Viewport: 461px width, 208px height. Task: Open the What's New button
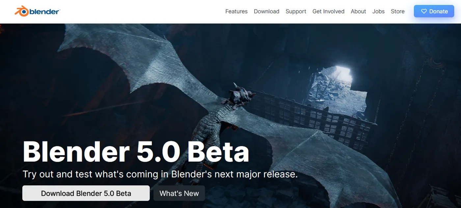pos(179,193)
